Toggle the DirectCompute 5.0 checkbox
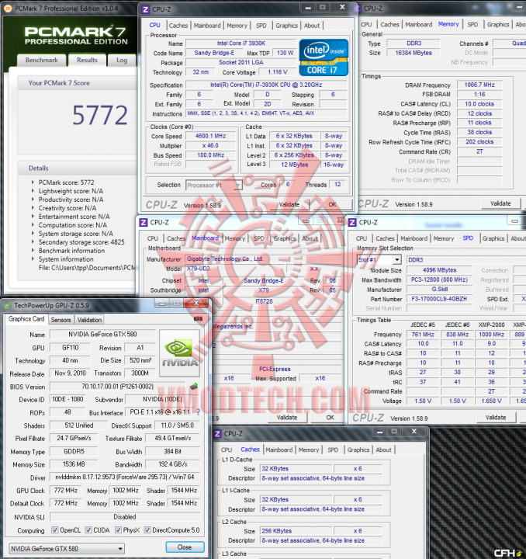The height and width of the screenshot is (559, 526). point(147,530)
